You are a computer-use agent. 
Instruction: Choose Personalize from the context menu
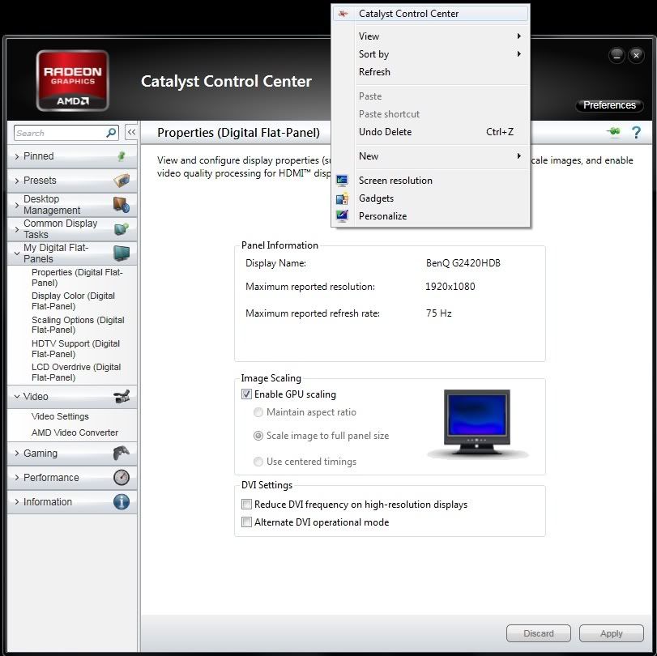(431, 216)
